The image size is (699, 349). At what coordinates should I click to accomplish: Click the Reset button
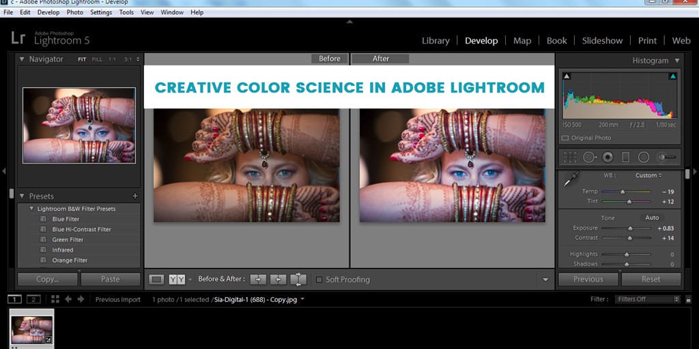(x=651, y=279)
